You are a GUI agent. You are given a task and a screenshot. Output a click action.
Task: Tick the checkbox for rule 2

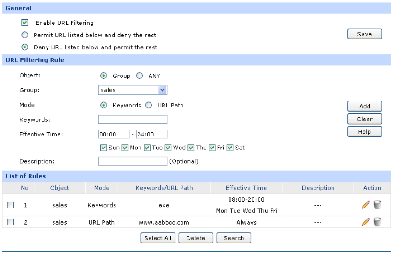[11, 222]
